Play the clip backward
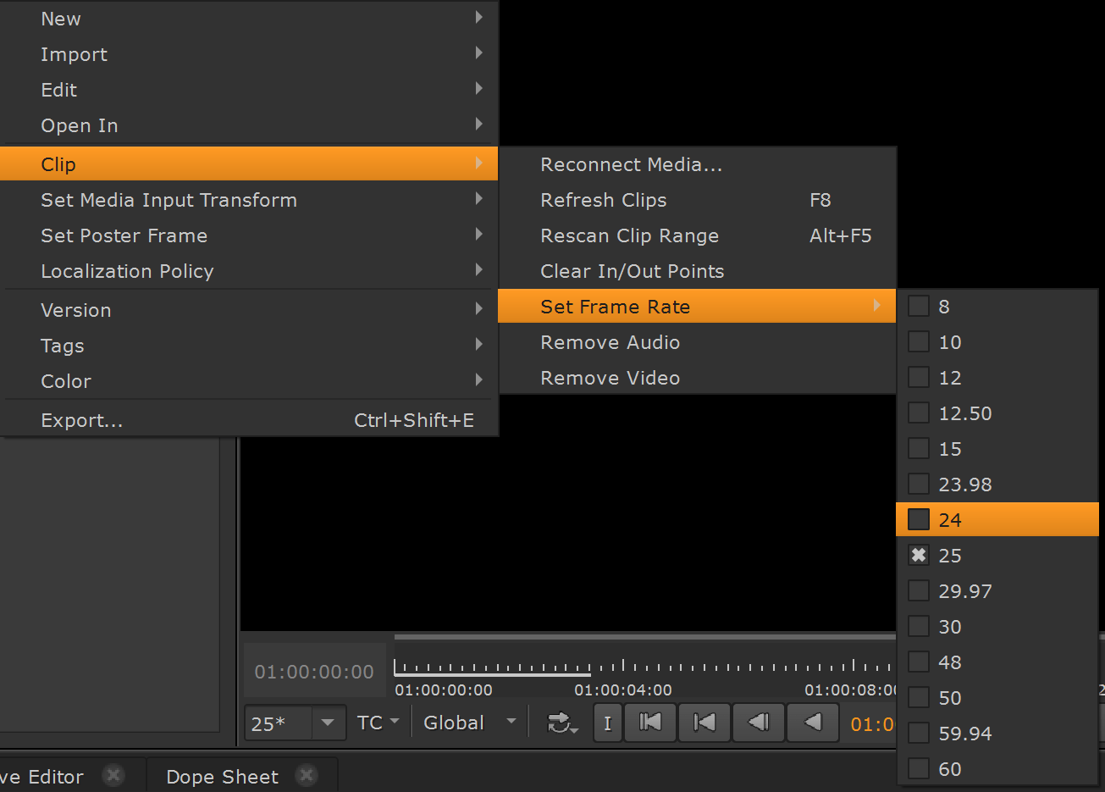Screen dimensions: 1105x792 click(813, 723)
